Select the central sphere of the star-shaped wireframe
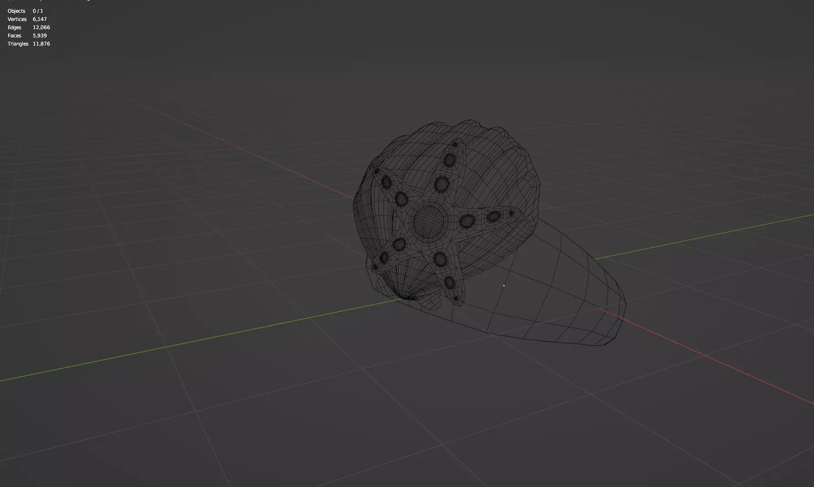Screen dimensions: 814x487 [428, 222]
